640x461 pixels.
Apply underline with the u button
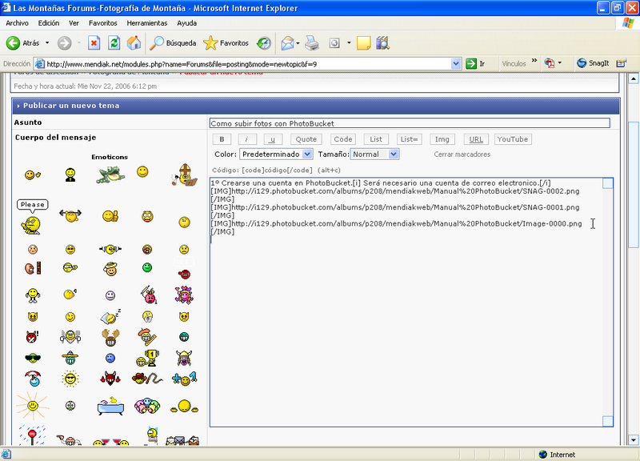point(273,139)
